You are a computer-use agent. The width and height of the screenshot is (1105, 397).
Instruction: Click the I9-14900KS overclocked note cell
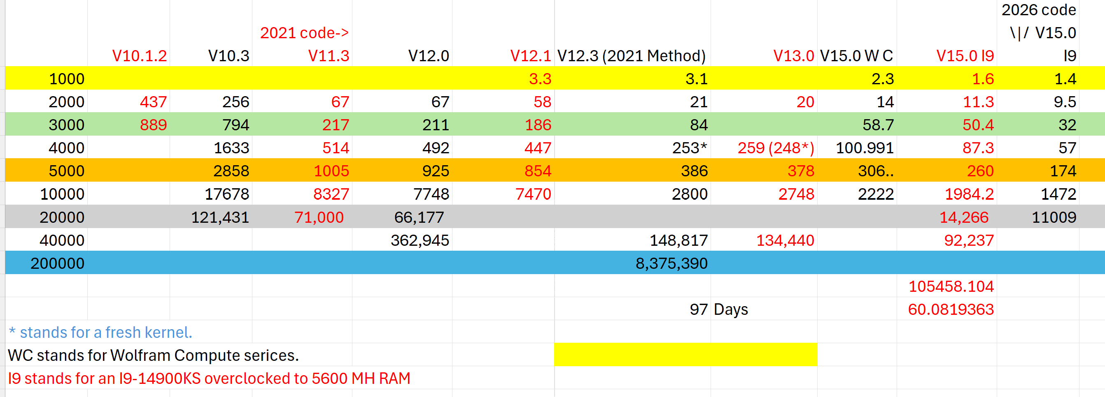209,379
